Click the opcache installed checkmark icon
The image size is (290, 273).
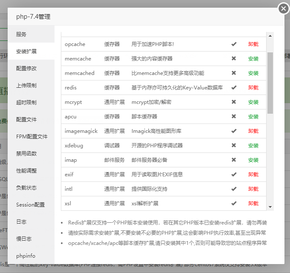click(234, 44)
